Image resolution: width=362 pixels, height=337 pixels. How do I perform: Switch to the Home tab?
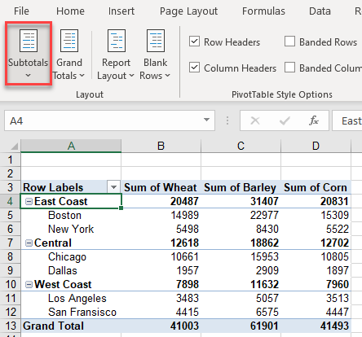click(70, 11)
